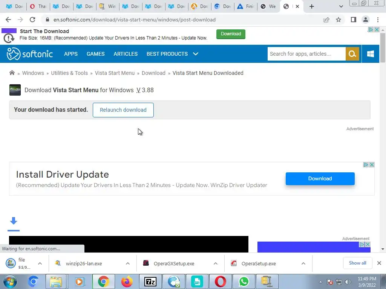Expand BEST PRODUCTS dropdown

pyautogui.click(x=172, y=54)
